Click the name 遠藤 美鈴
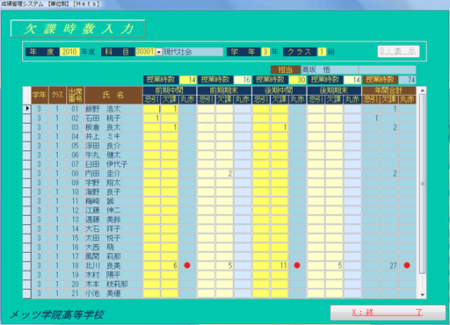The height and width of the screenshot is (325, 450). click(103, 220)
